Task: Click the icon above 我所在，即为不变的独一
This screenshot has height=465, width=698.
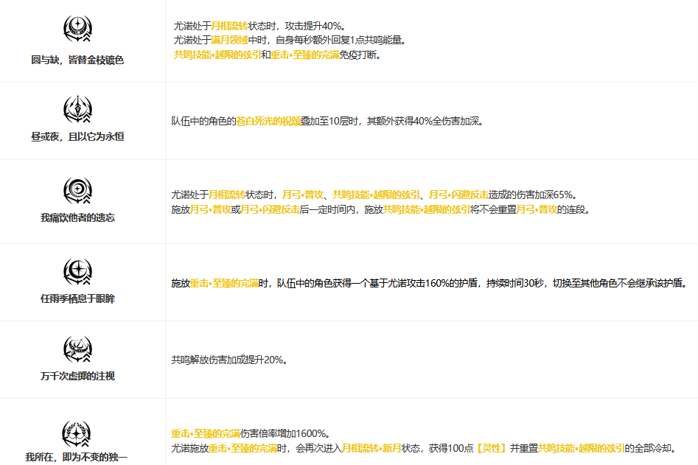Action: tap(76, 434)
